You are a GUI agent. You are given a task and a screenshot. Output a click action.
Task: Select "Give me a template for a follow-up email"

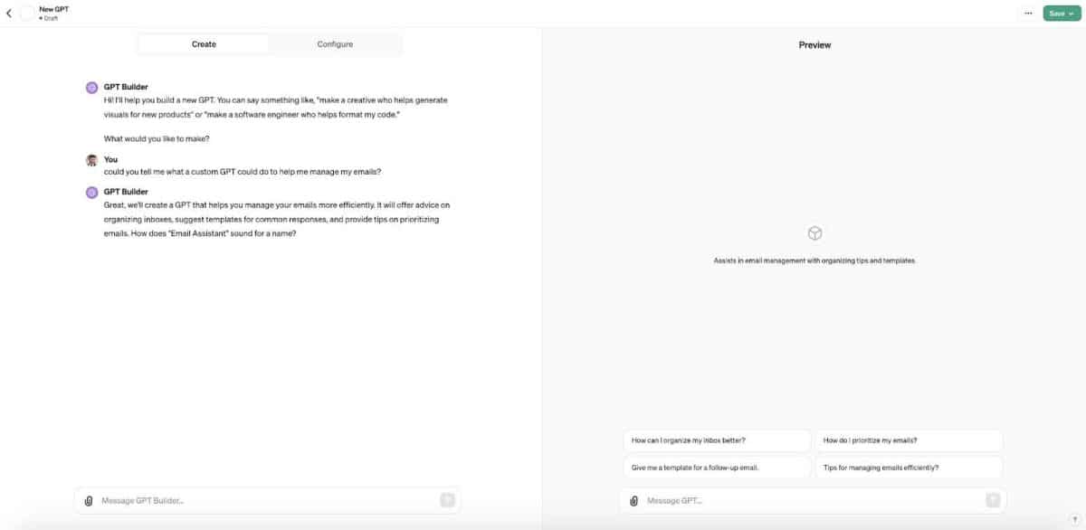(x=717, y=468)
